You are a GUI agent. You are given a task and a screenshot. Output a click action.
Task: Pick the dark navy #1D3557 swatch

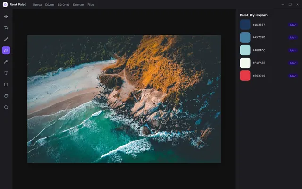245,25
